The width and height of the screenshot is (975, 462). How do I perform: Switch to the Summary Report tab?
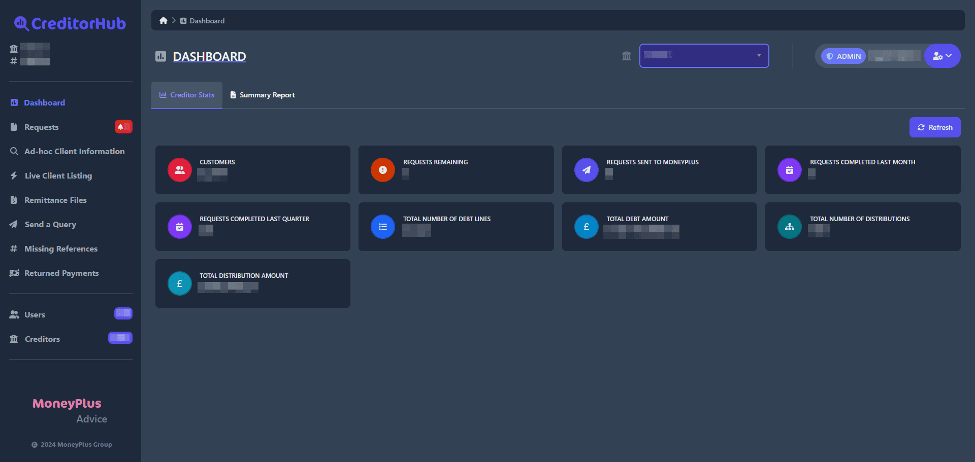263,95
